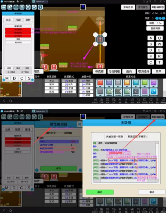Click horizontal scrollbar of 函数组 list

click(x=124, y=181)
